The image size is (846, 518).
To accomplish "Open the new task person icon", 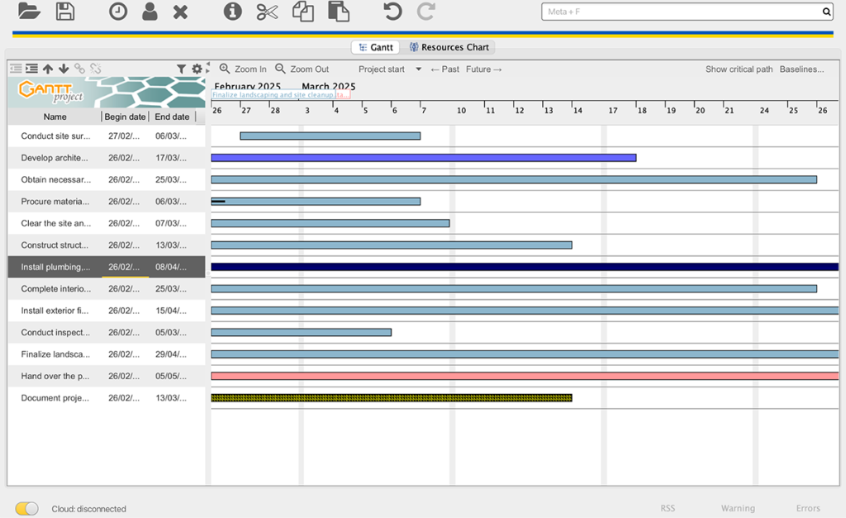I will 150,12.
